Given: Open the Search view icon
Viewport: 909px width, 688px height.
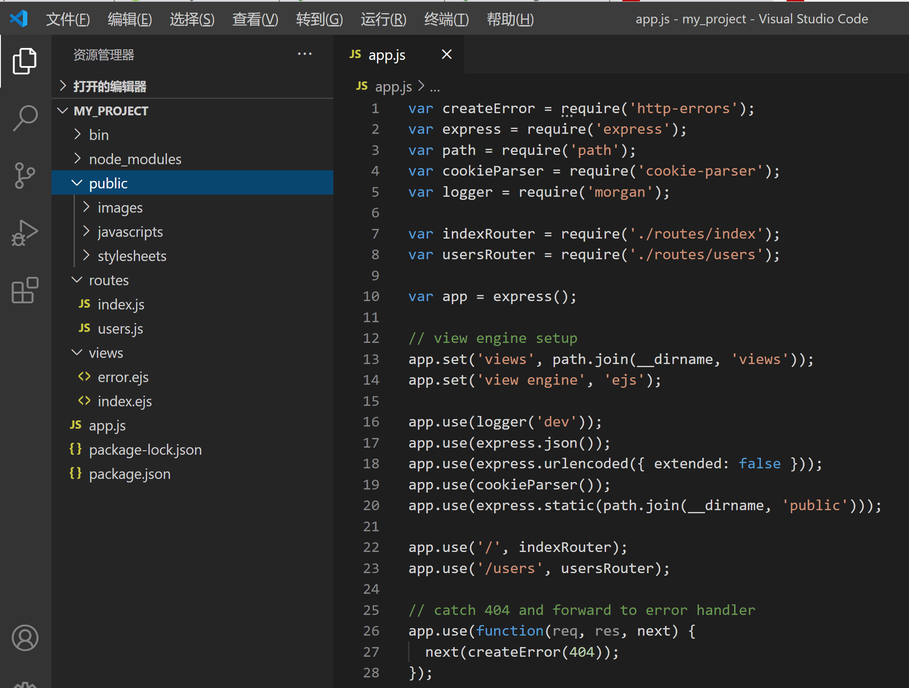Looking at the screenshot, I should [25, 118].
